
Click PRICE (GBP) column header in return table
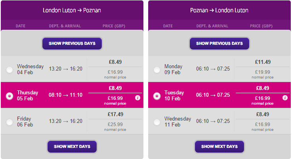click(261, 26)
